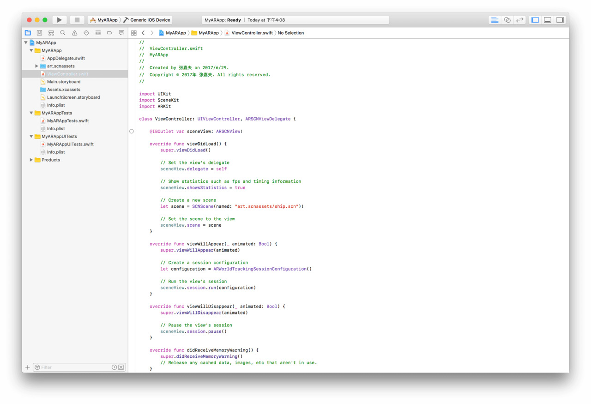Select AppDelegate.swift in navigator
This screenshot has height=404, width=591.
point(66,58)
